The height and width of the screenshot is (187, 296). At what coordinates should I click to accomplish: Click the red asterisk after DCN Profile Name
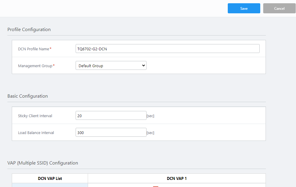tap(51, 49)
